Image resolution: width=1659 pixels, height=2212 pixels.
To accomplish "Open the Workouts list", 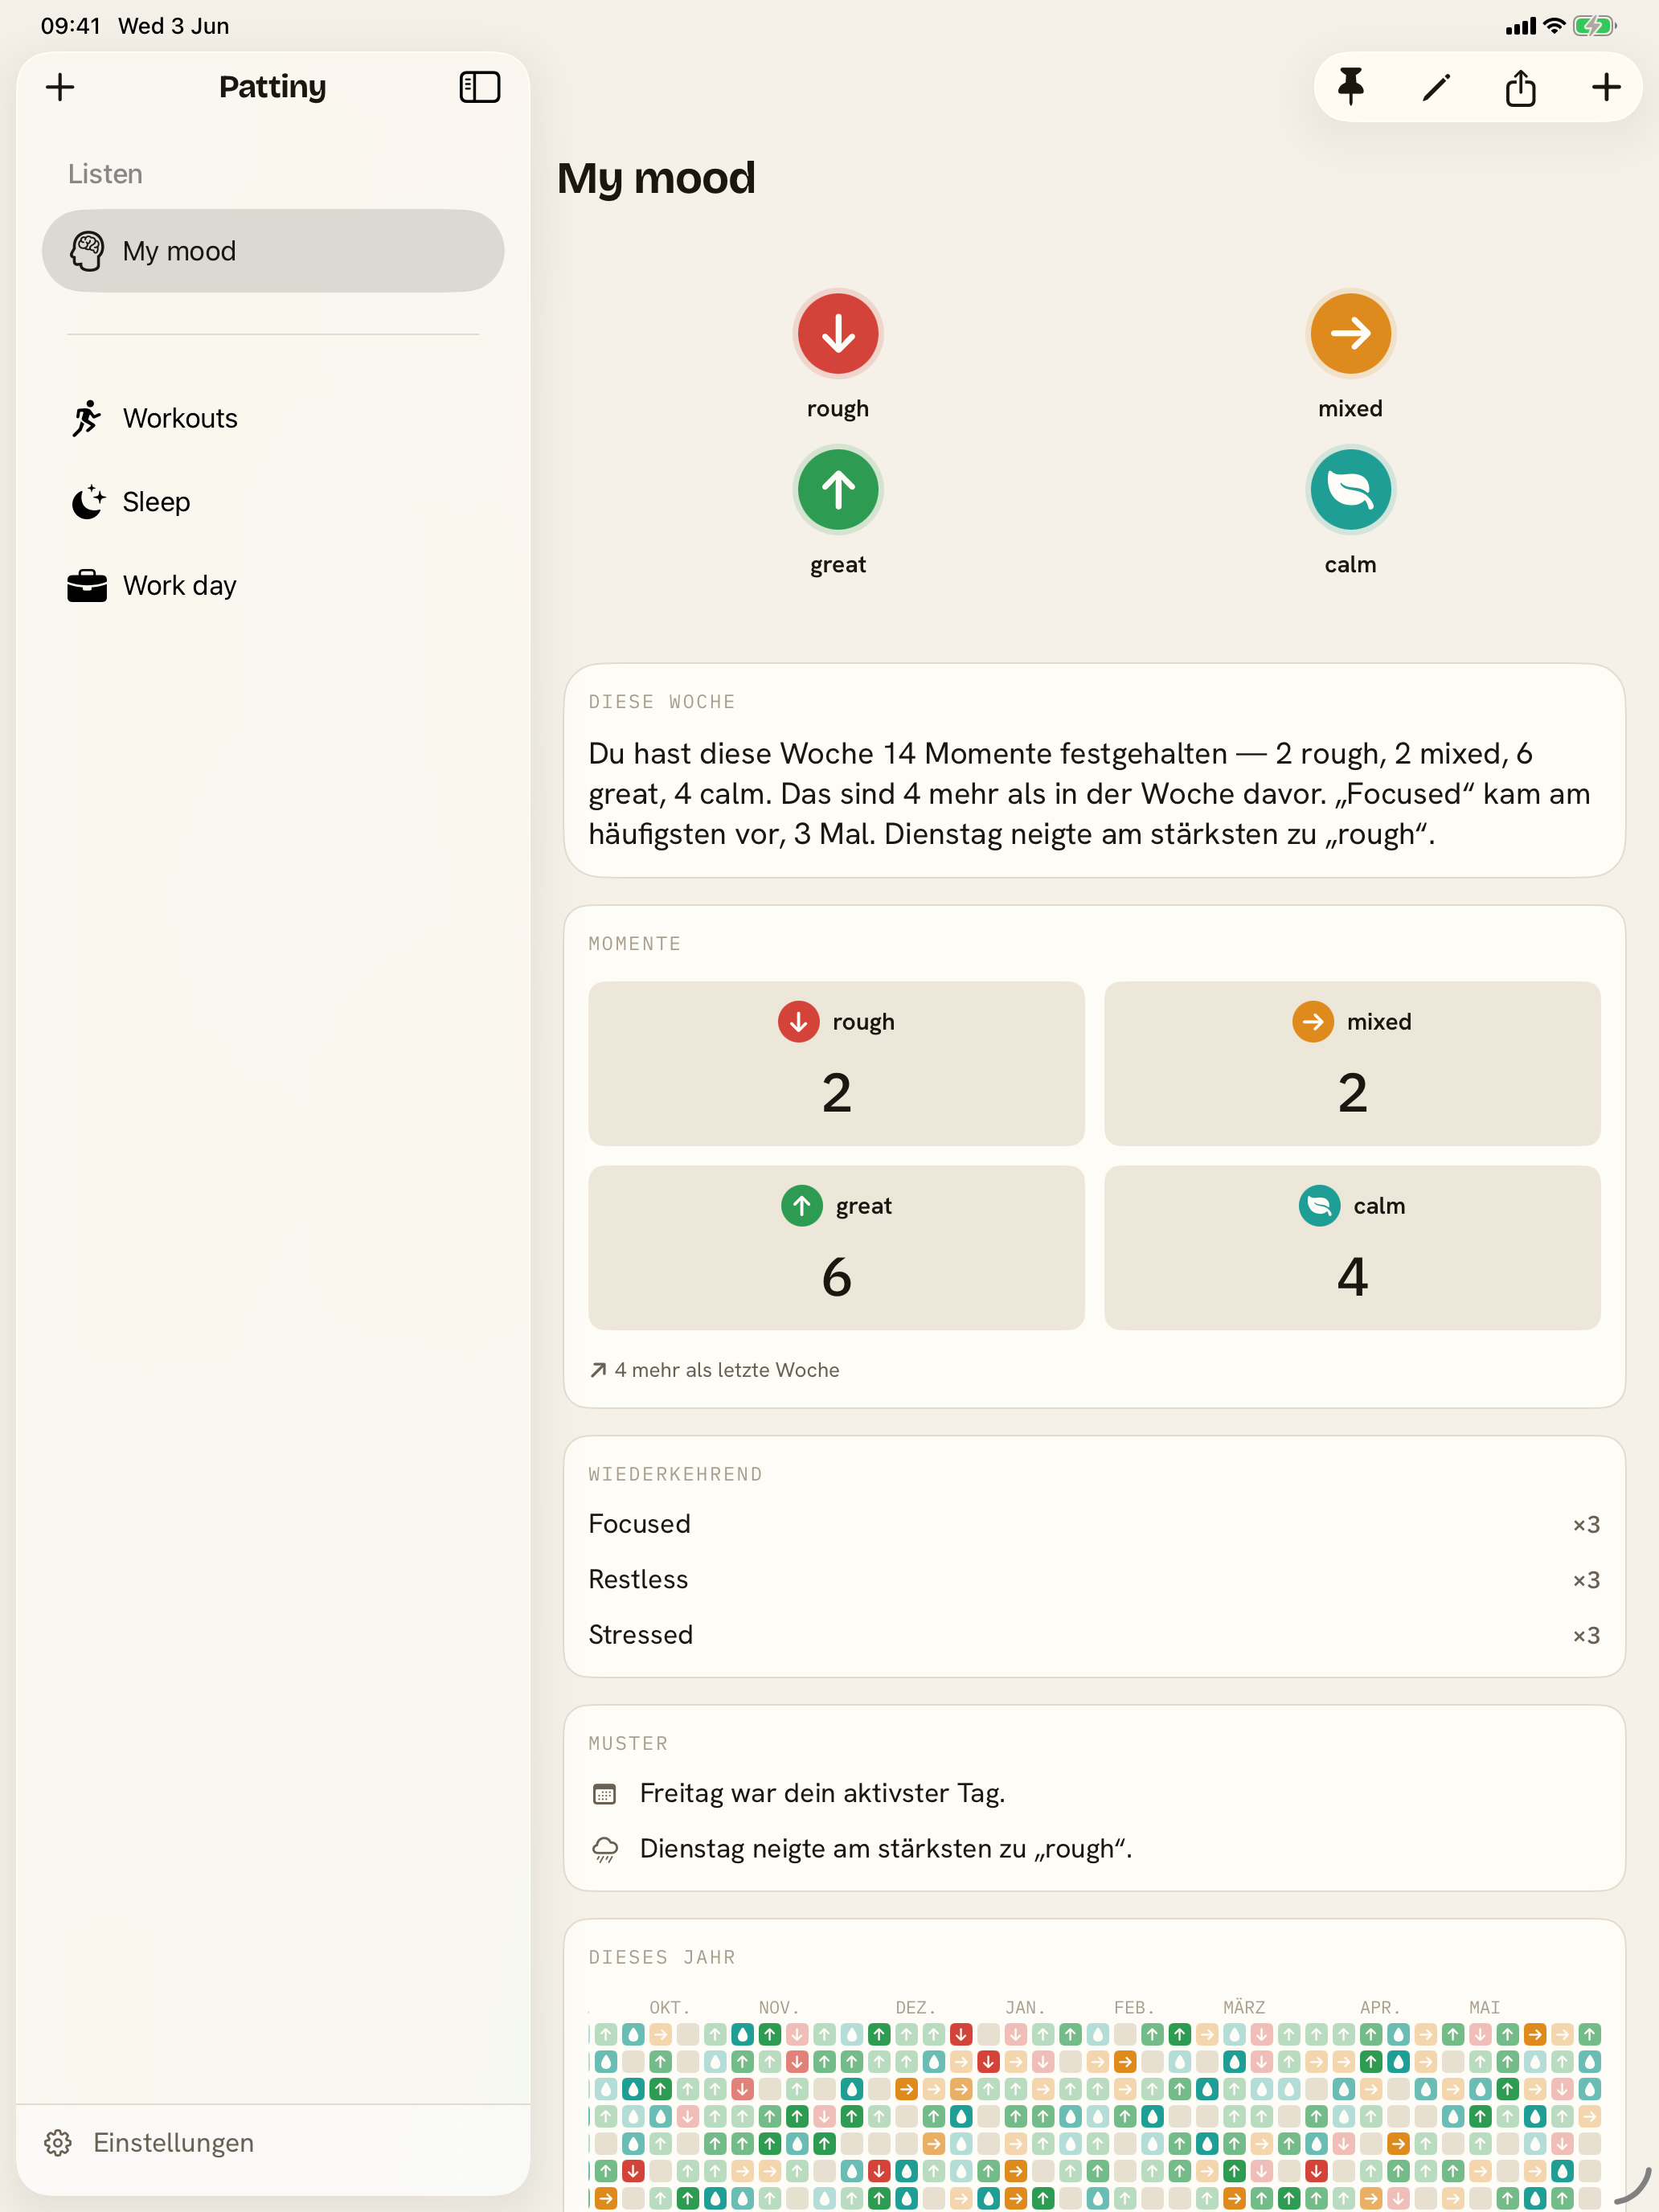I will 273,418.
